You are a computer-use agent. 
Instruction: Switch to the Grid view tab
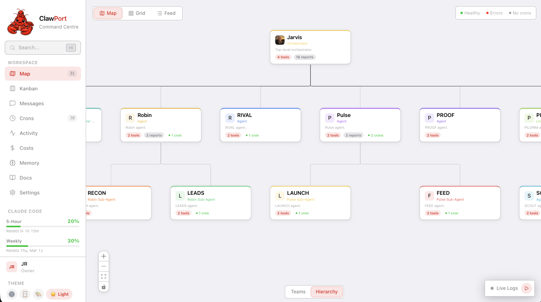click(137, 13)
